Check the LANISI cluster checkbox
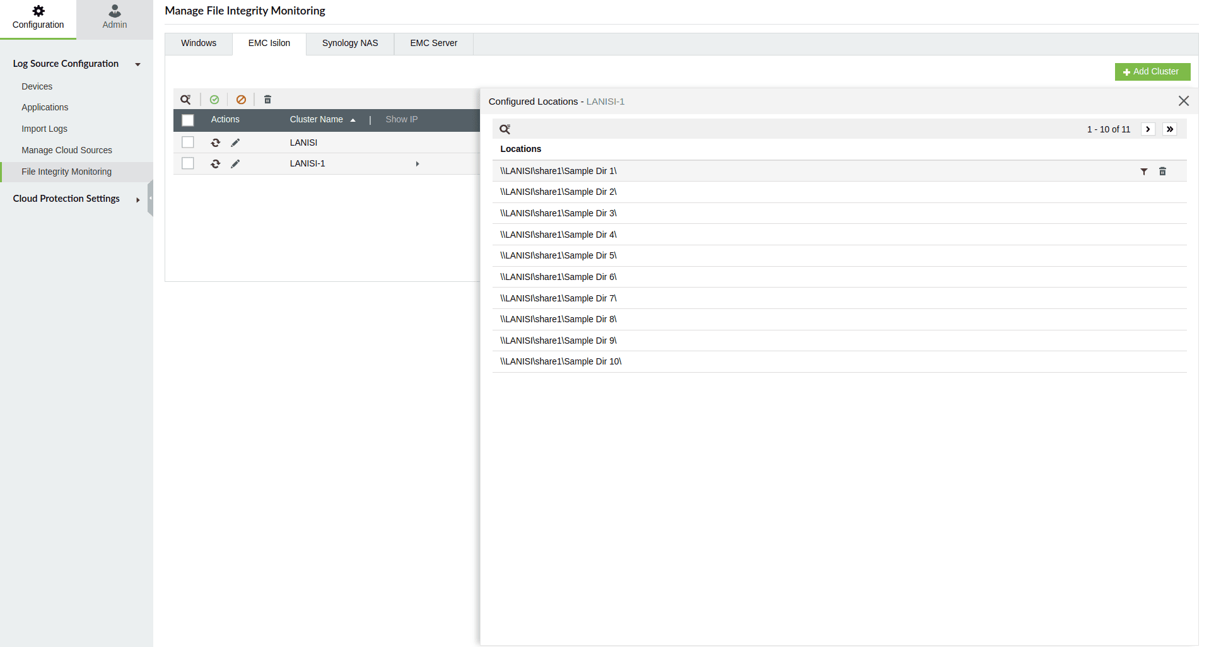The height and width of the screenshot is (647, 1209). click(188, 143)
